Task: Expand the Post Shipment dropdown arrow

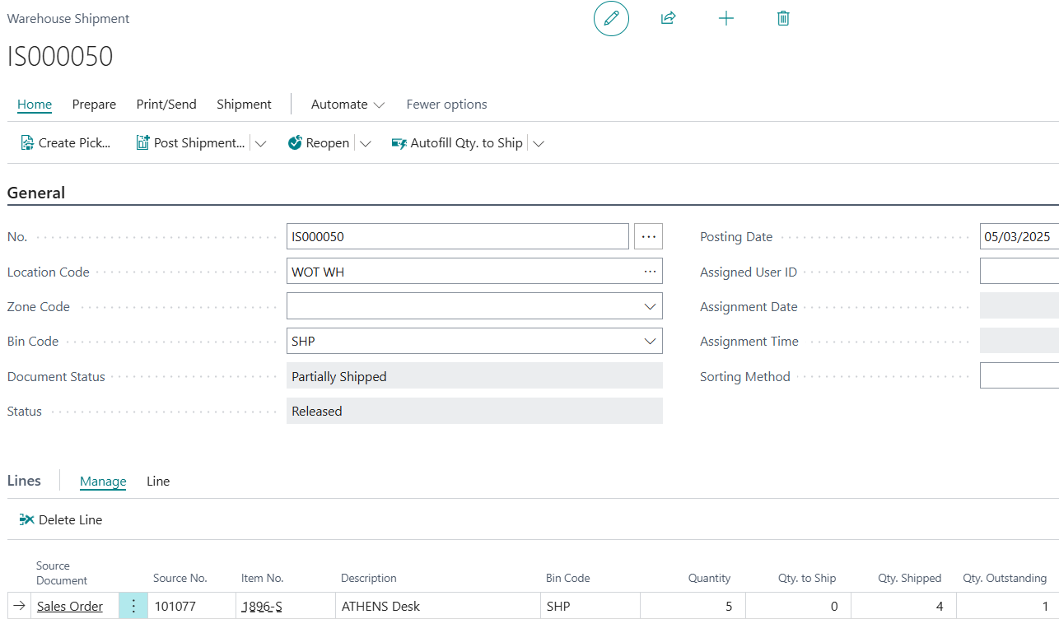Action: pyautogui.click(x=260, y=143)
